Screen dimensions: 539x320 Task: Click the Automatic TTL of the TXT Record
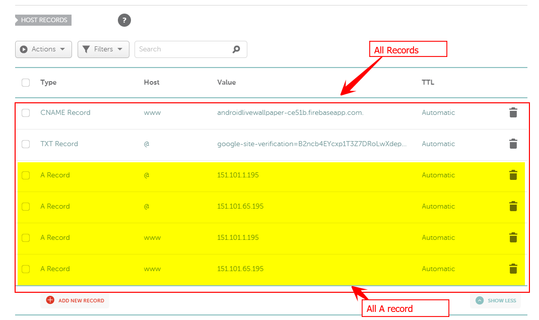438,144
